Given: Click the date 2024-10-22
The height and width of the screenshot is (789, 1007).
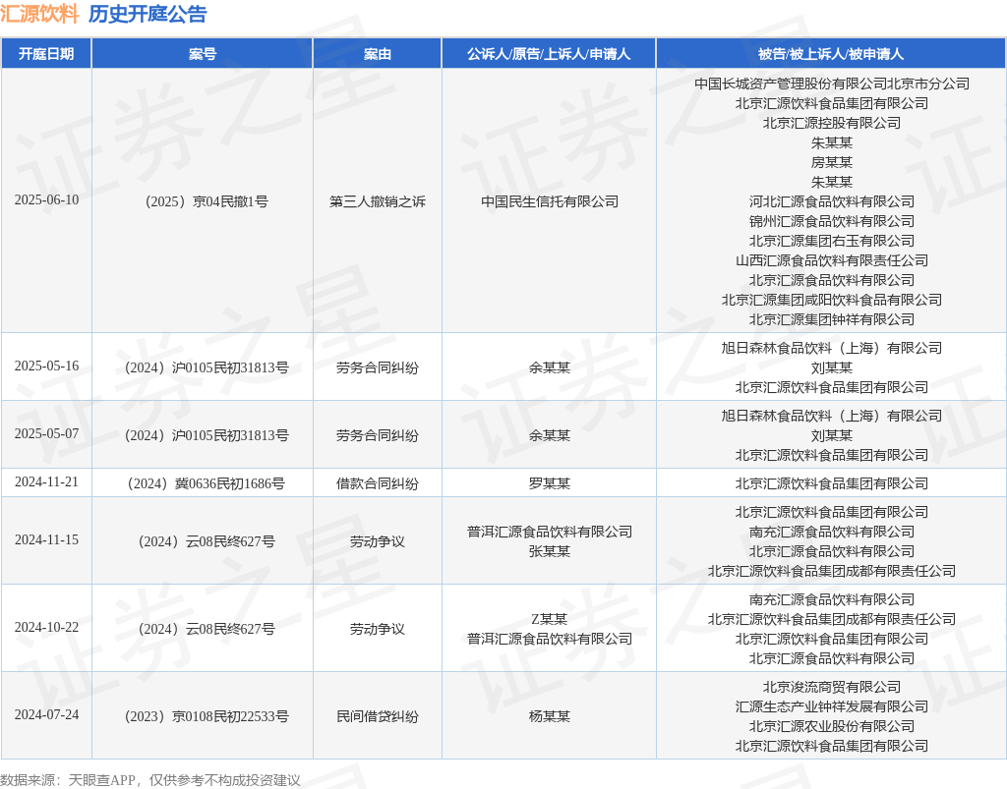Looking at the screenshot, I should click(x=47, y=627).
